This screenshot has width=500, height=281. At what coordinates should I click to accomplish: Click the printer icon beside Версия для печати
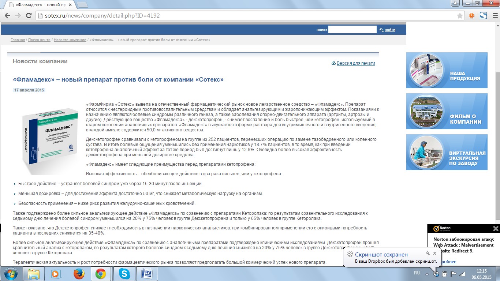(333, 63)
